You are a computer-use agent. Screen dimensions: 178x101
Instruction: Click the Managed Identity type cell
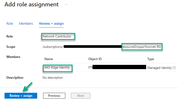coord(159,68)
